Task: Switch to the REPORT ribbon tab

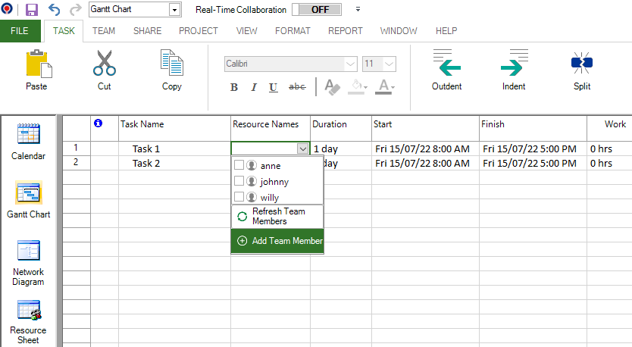Action: (x=345, y=31)
